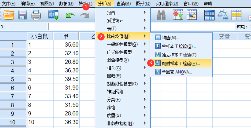Choose 配对样本 T 检验(P)...
The image size is (251, 128).
tap(181, 63)
